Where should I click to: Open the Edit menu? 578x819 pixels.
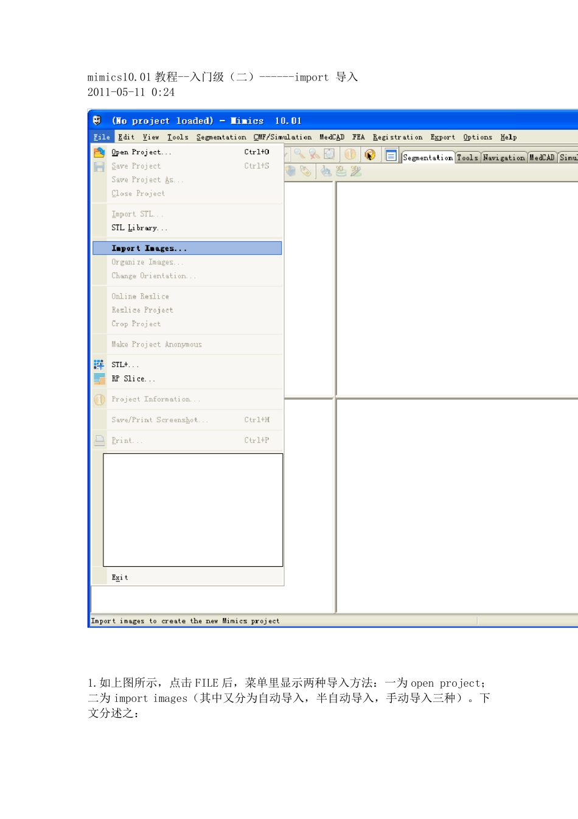click(x=126, y=138)
